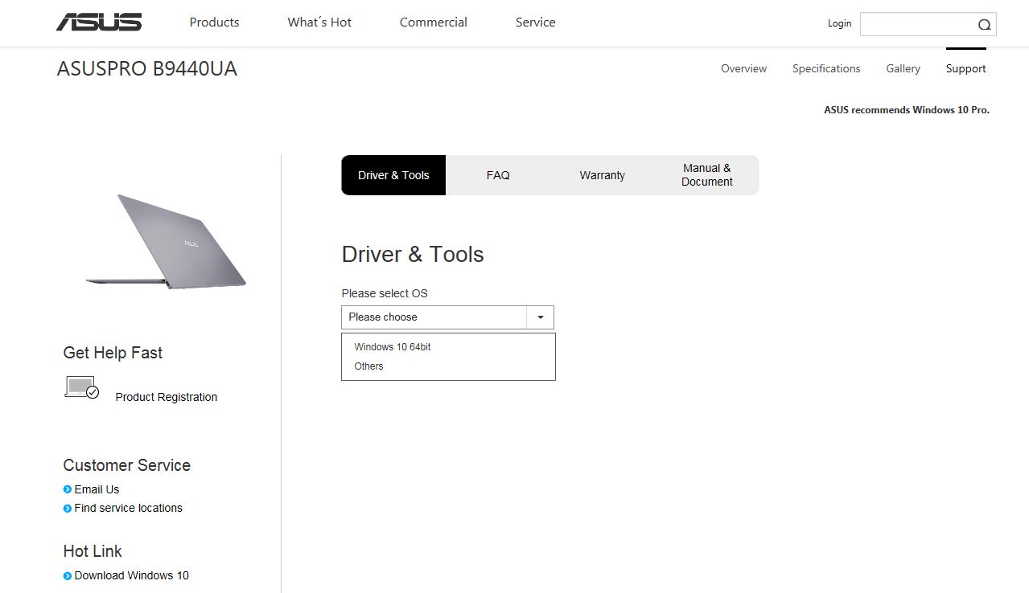This screenshot has width=1029, height=593.
Task: Select the Driver & Tools tab
Action: tap(393, 175)
